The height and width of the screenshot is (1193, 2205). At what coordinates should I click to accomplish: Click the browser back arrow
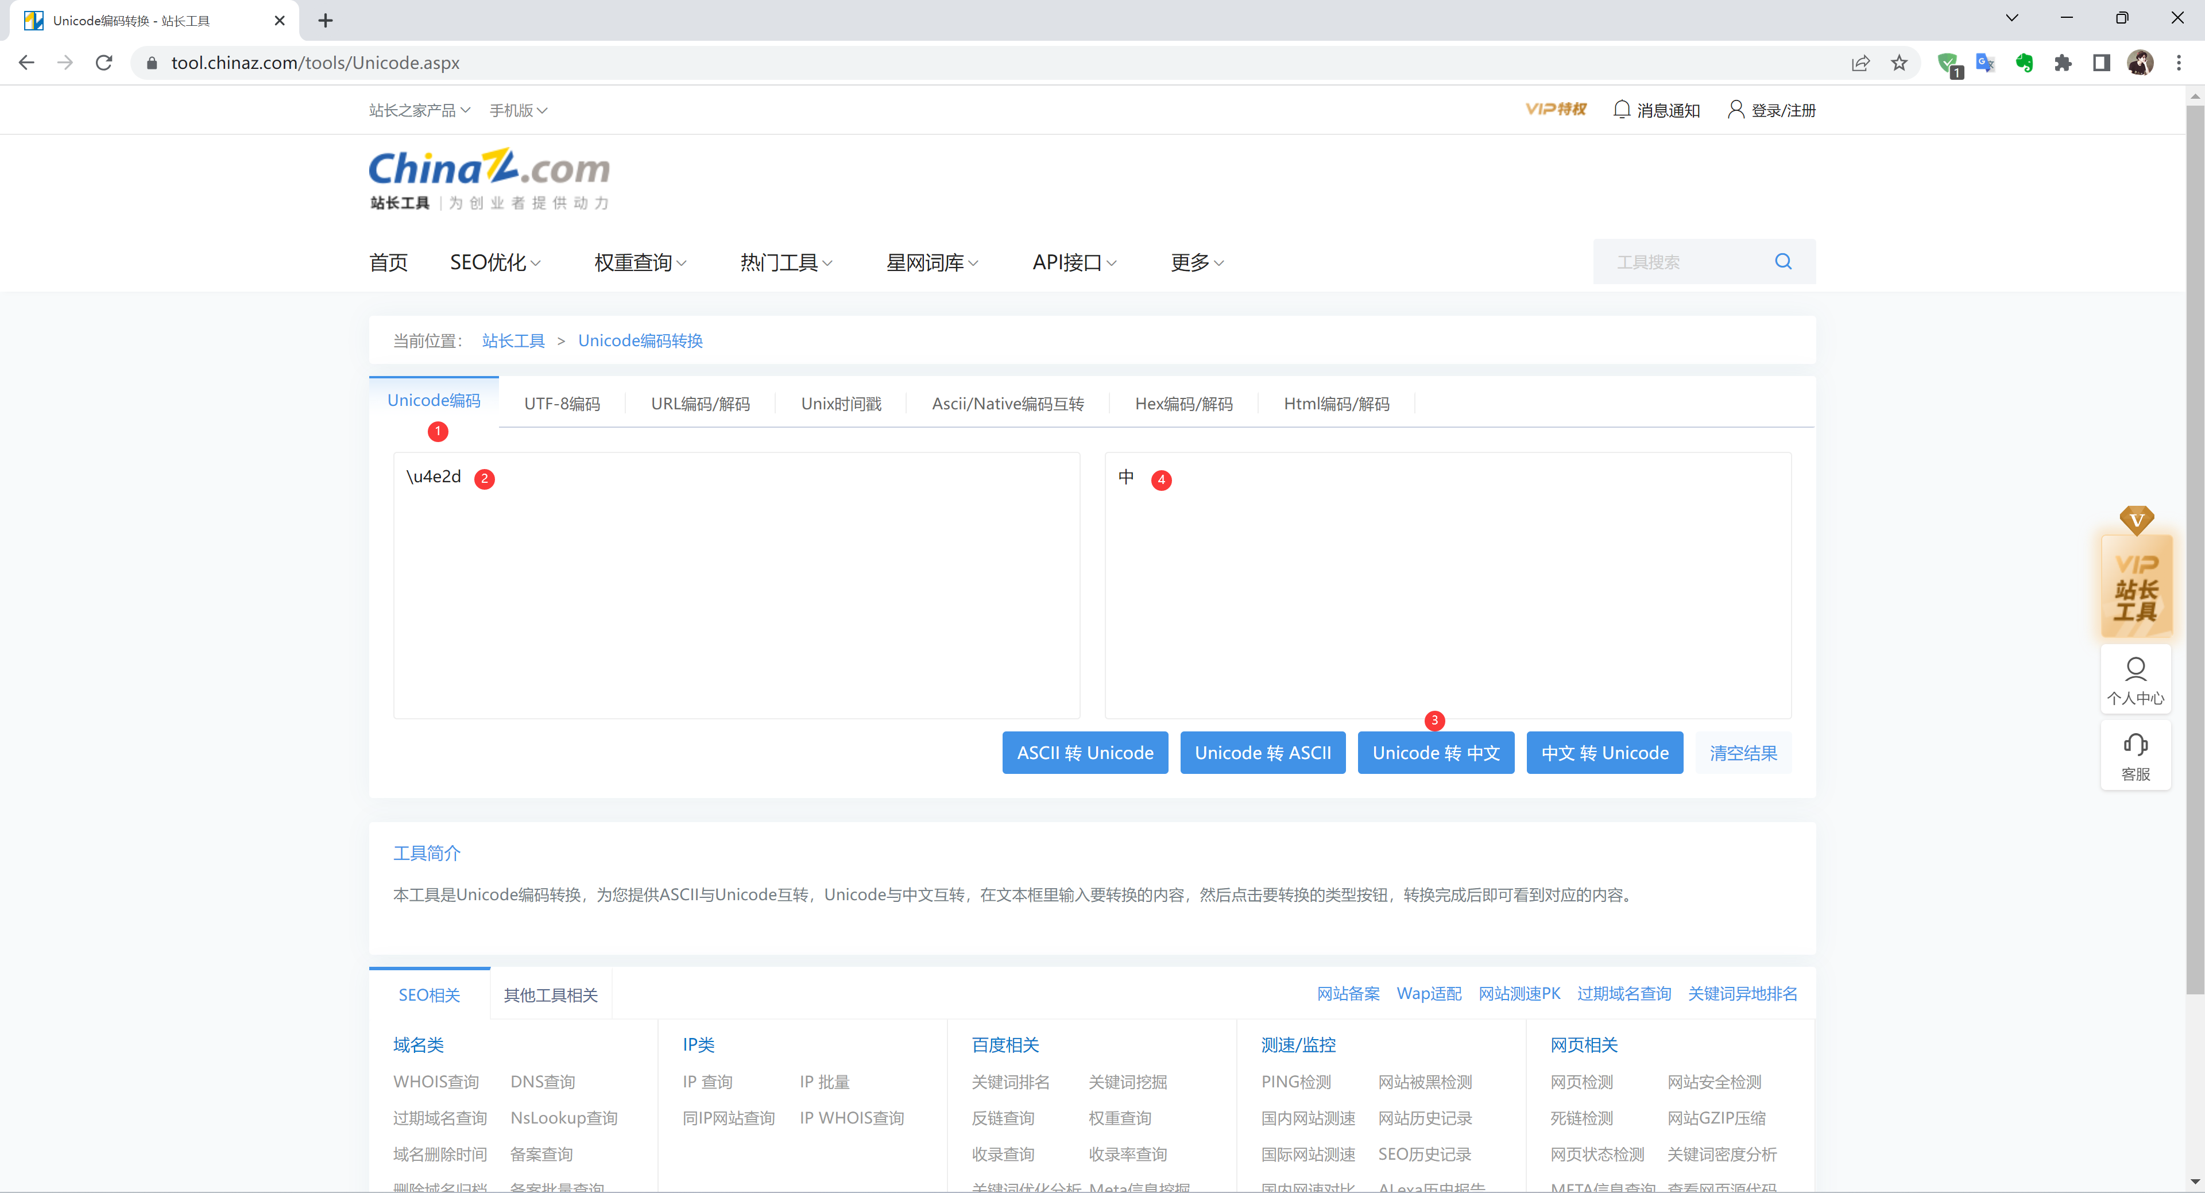26,63
